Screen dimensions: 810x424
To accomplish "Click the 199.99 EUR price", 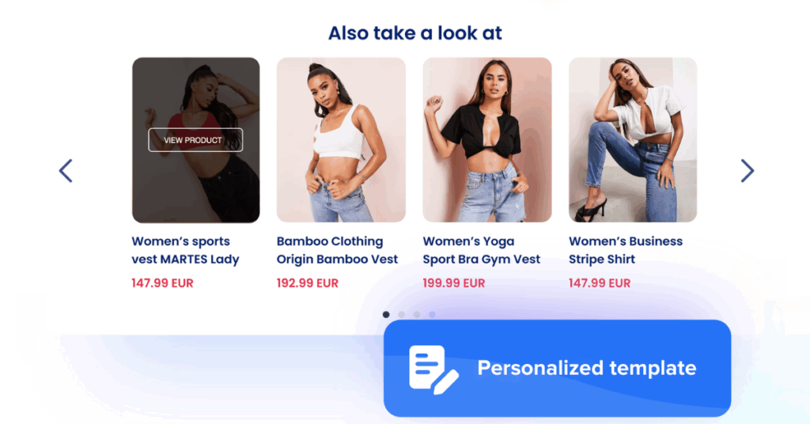I will coord(453,283).
